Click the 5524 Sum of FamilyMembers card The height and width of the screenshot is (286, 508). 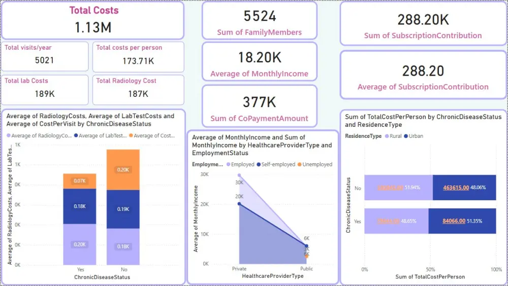[x=260, y=21]
